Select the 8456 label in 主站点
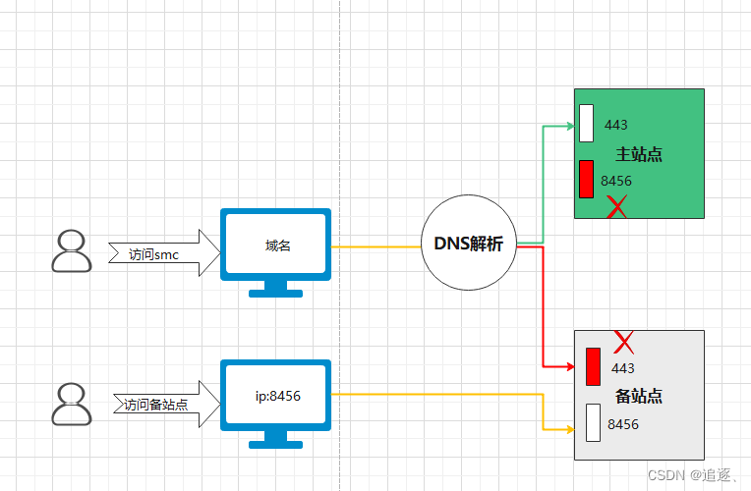The image size is (751, 491). coord(616,181)
